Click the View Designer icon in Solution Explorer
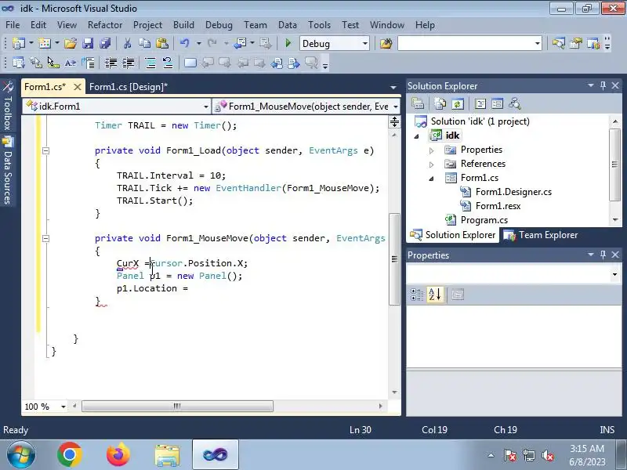This screenshot has width=627, height=470. click(498, 104)
